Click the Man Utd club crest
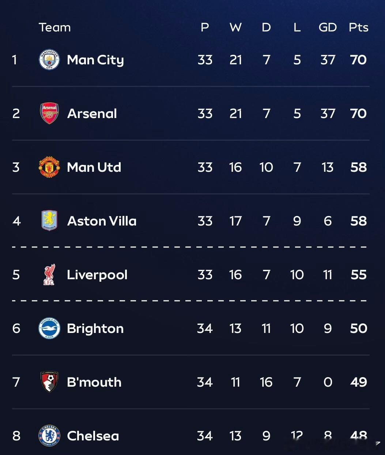Viewport: 385px width, 455px height. pyautogui.click(x=49, y=167)
